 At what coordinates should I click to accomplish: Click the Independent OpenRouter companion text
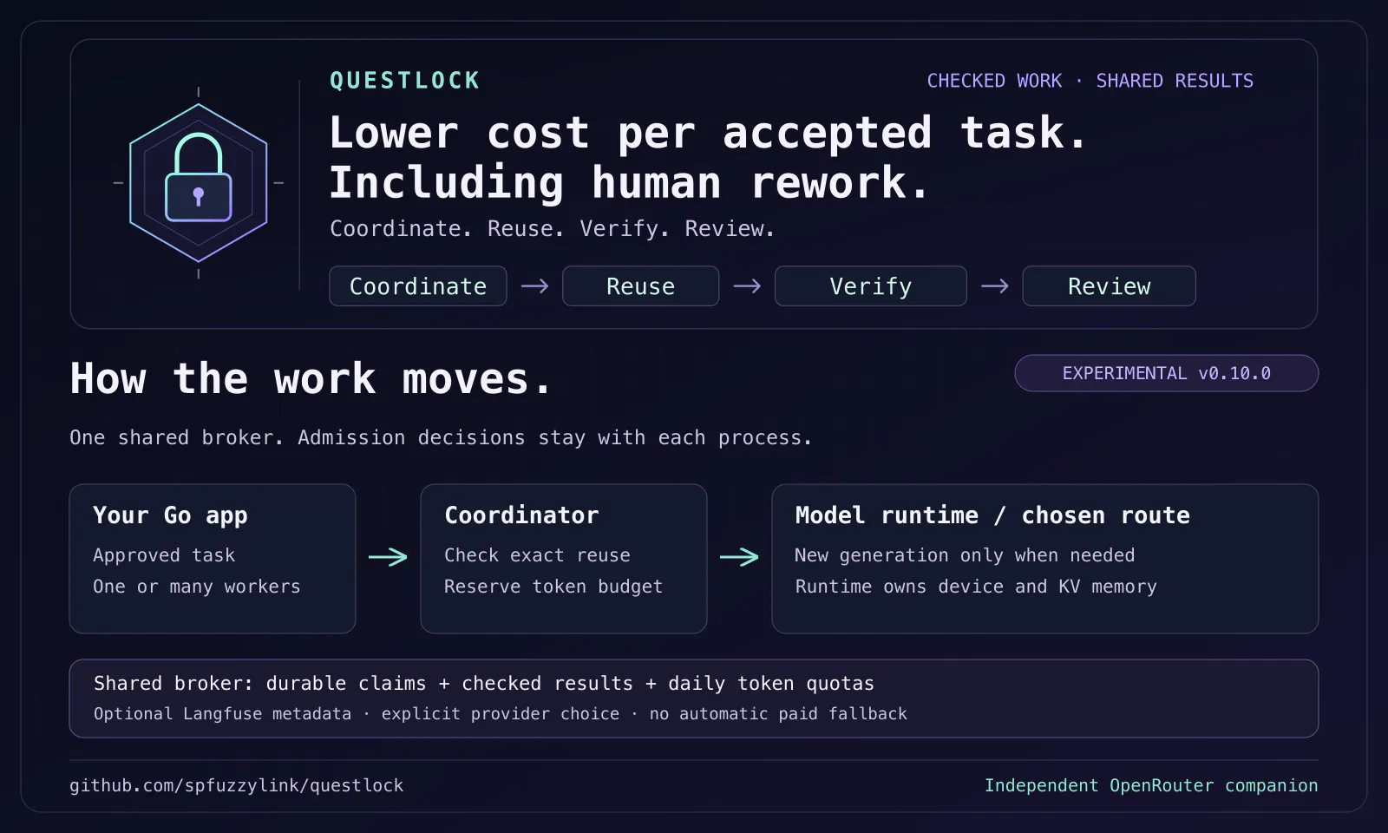(1151, 785)
